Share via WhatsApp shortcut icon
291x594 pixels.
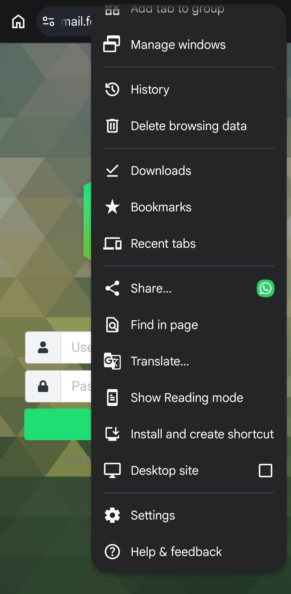pyautogui.click(x=265, y=288)
